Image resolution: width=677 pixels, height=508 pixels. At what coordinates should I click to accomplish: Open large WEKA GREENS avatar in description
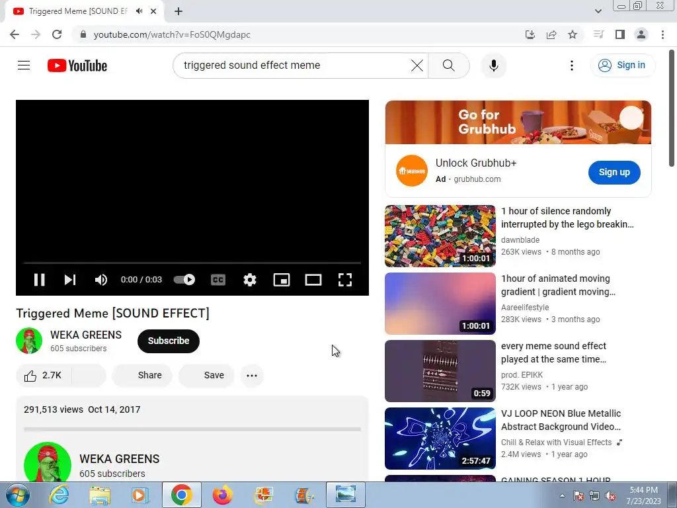(48, 462)
